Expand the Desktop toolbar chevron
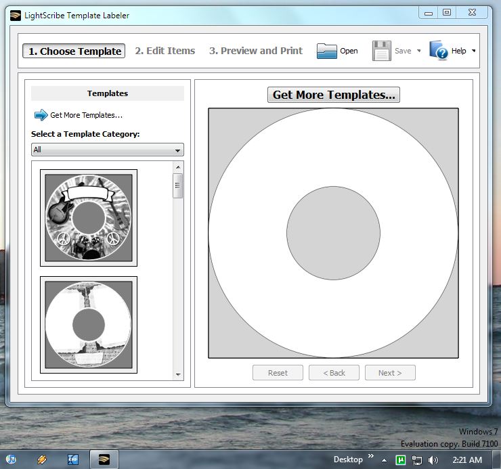This screenshot has width=501, height=469. (x=370, y=457)
